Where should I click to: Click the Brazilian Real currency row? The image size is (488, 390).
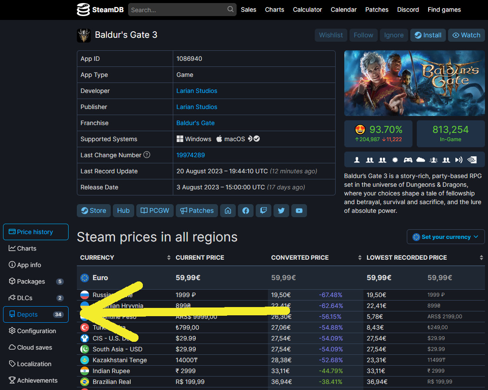point(281,382)
